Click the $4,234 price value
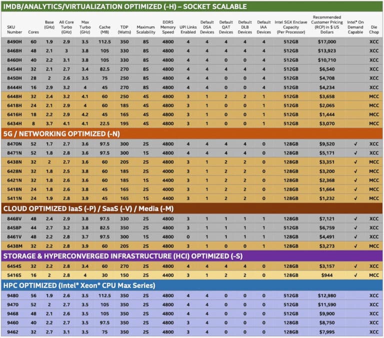 (x=326, y=87)
